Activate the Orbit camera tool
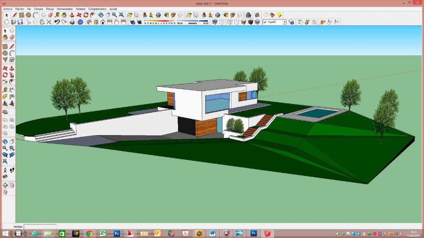The width and height of the screenshot is (424, 238). click(x=101, y=15)
